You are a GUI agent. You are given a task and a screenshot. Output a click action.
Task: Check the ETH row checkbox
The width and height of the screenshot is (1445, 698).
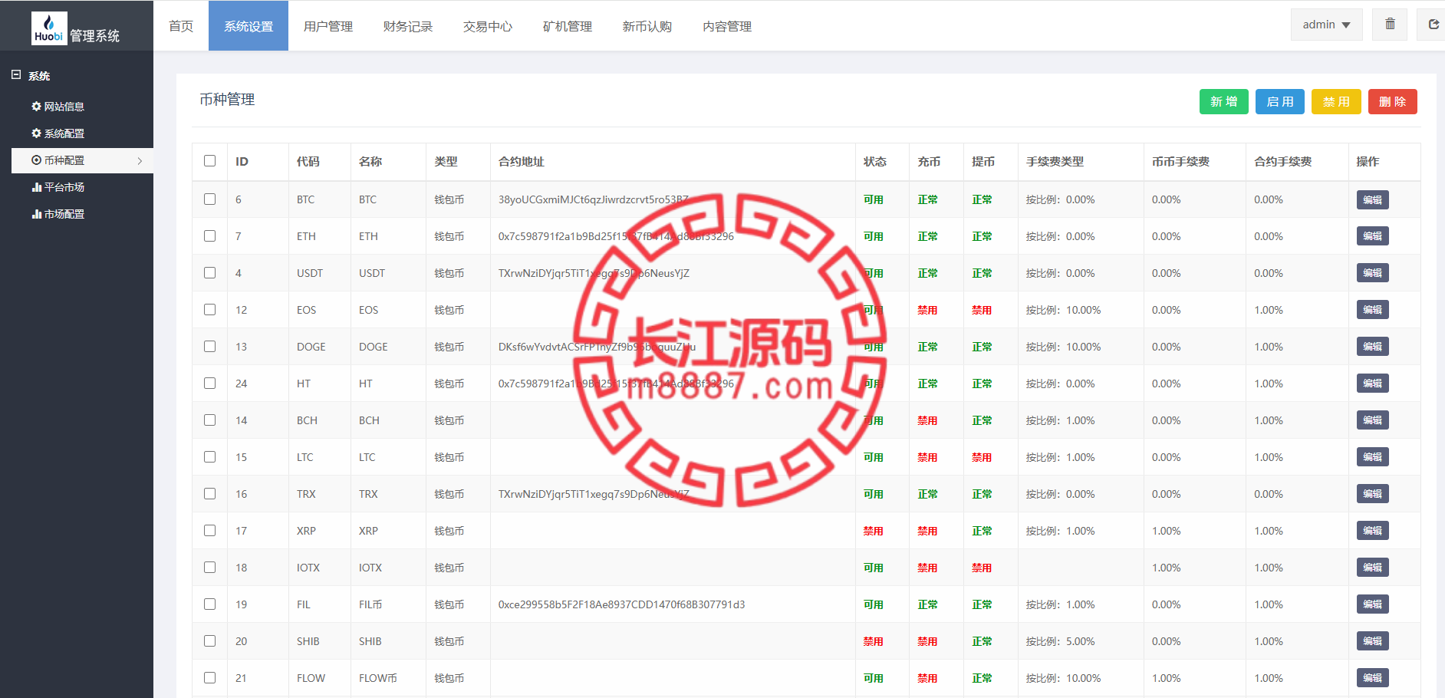209,236
